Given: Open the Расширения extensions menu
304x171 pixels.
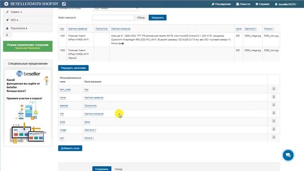Looking at the screenshot, I should tap(221, 4).
